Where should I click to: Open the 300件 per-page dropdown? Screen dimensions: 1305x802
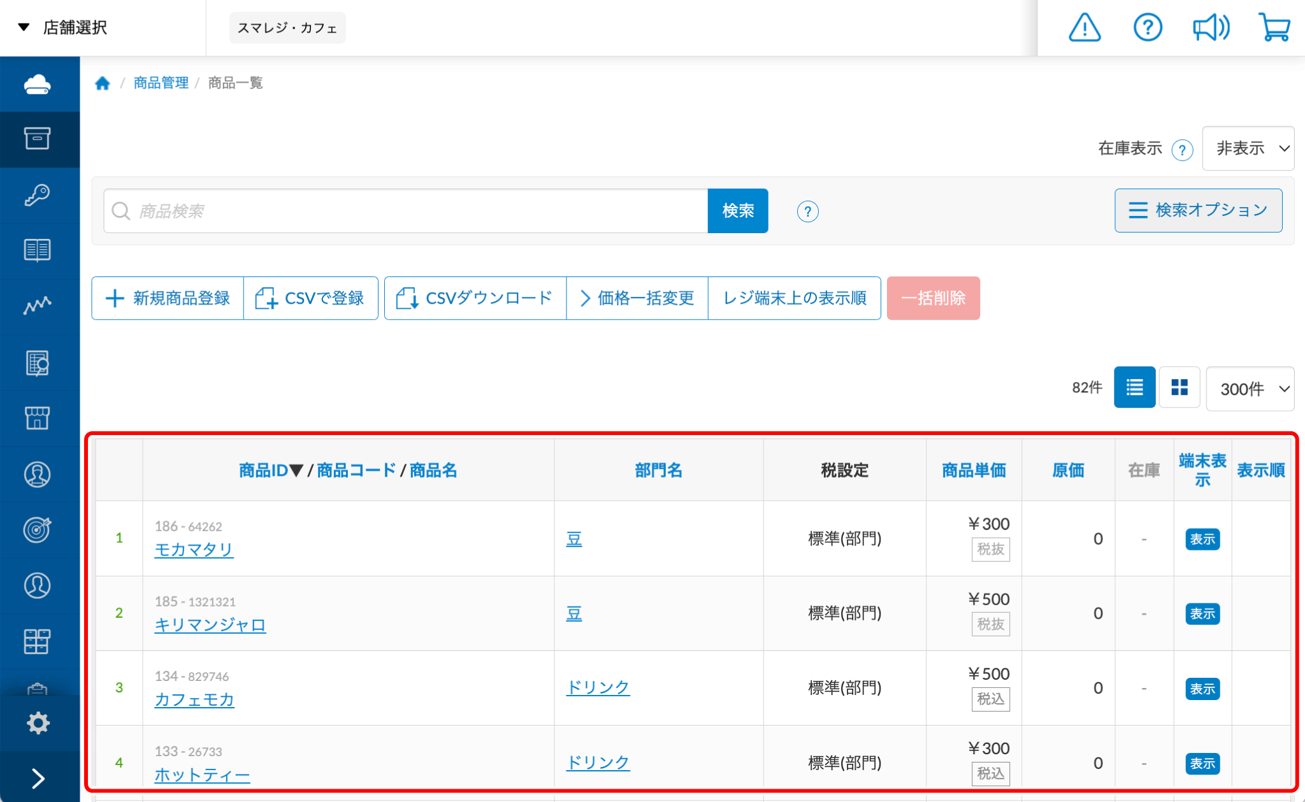(1250, 389)
